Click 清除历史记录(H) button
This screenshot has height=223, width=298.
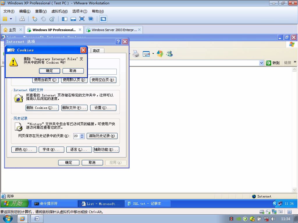(102, 136)
